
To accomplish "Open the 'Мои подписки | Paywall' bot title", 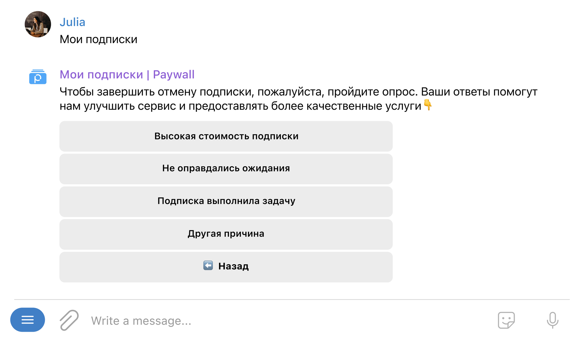I will (x=127, y=75).
